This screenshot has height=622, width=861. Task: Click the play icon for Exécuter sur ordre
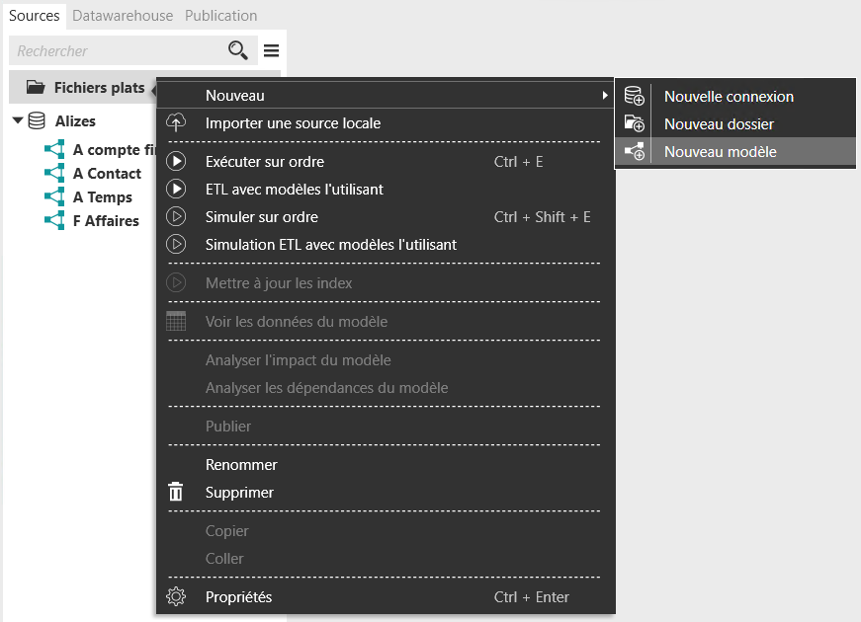176,162
